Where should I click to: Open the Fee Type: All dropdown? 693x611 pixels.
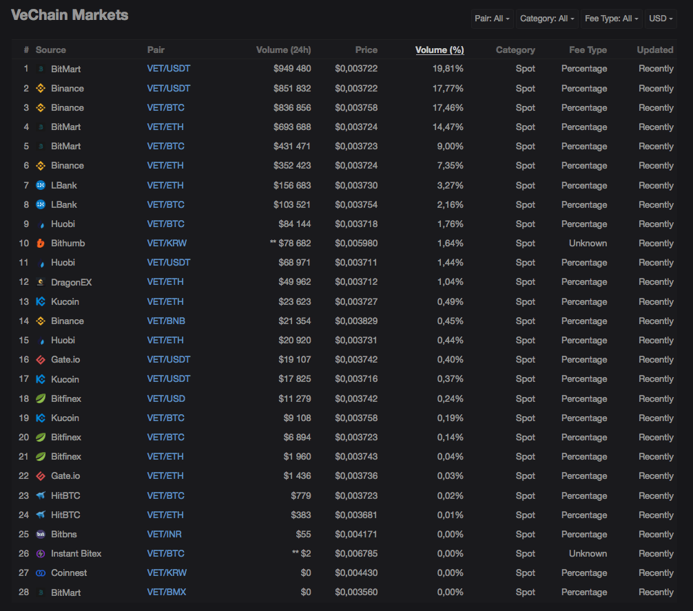click(x=612, y=19)
